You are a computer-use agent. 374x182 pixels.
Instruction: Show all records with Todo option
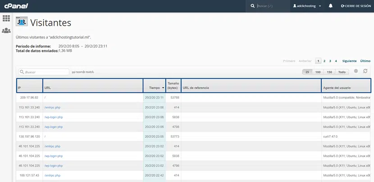click(x=342, y=72)
